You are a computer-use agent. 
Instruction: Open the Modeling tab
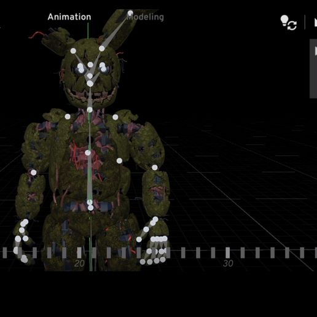145,17
